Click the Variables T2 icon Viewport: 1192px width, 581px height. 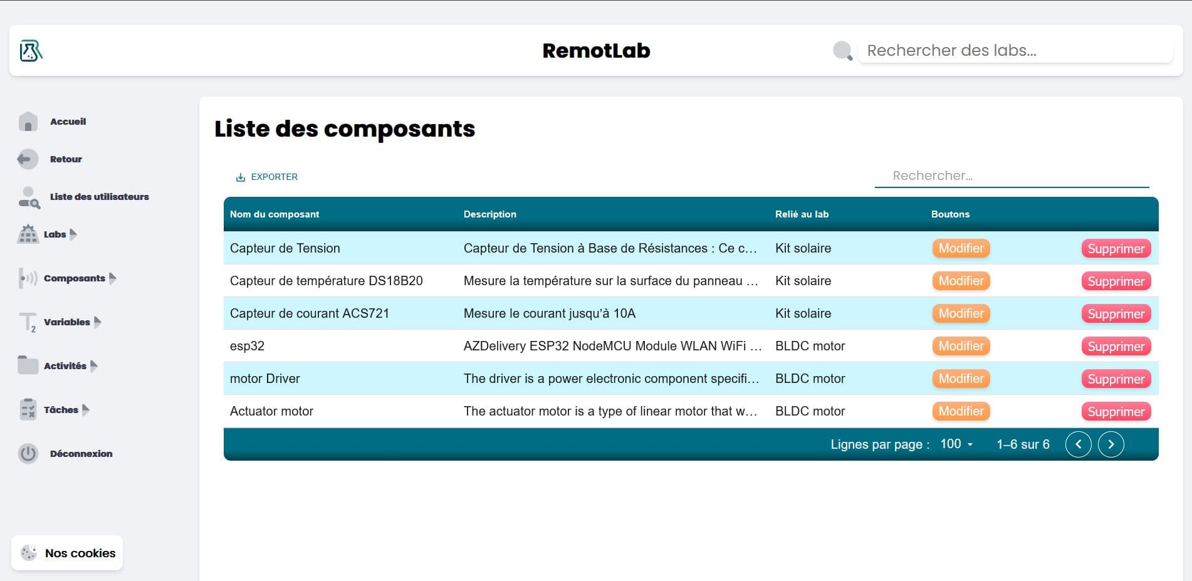pyautogui.click(x=26, y=323)
